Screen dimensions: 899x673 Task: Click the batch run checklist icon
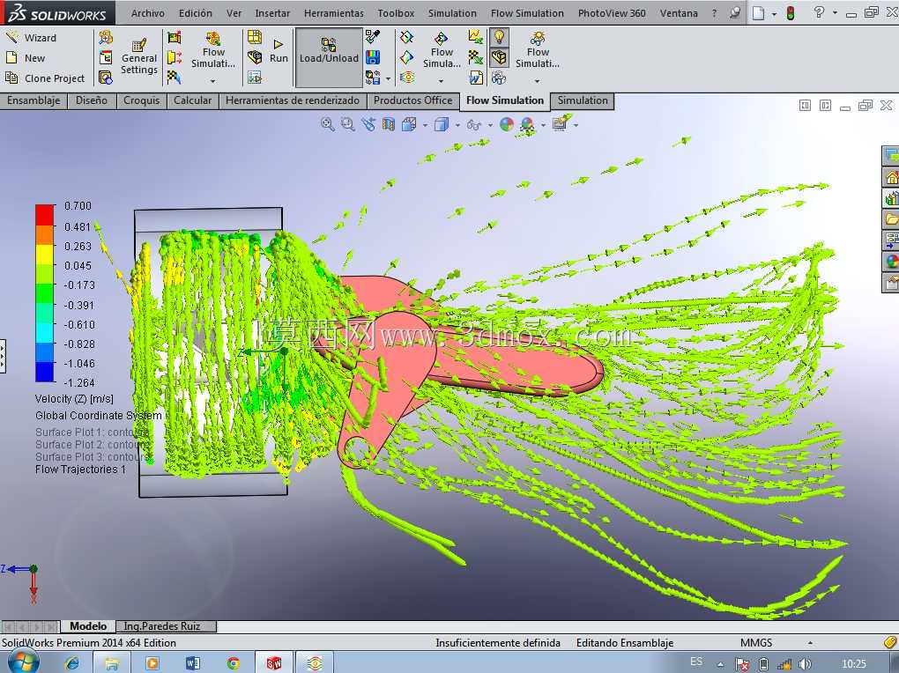coord(255,77)
